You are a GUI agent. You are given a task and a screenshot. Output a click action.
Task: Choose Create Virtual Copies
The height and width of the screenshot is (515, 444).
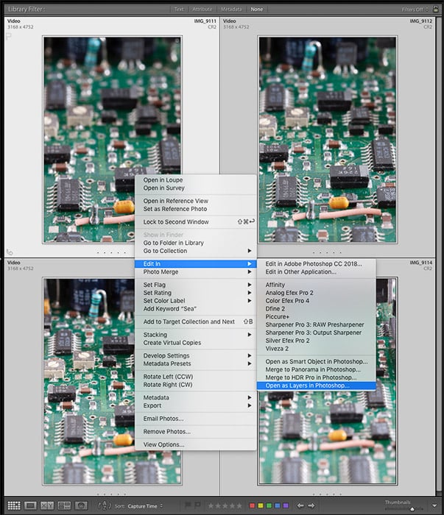click(196, 343)
